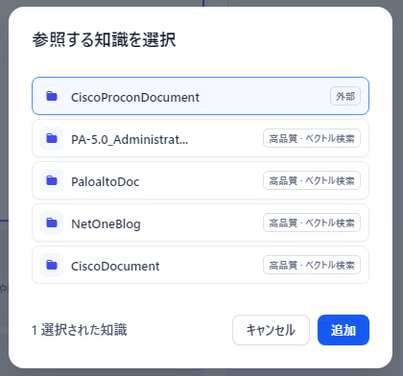
Task: Click 高品質・ベクトル検索 badge on CiscoDocument row
Action: [x=312, y=265]
